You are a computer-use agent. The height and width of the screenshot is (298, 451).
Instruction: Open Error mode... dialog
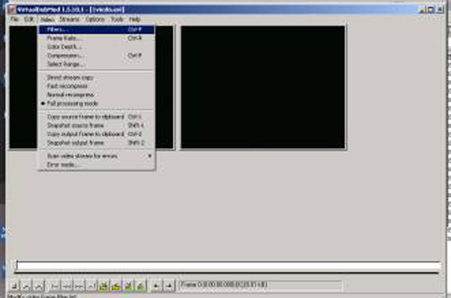tap(97, 165)
